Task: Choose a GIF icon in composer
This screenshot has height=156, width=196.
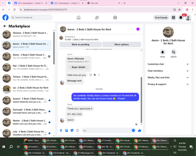Action: pos(78,130)
